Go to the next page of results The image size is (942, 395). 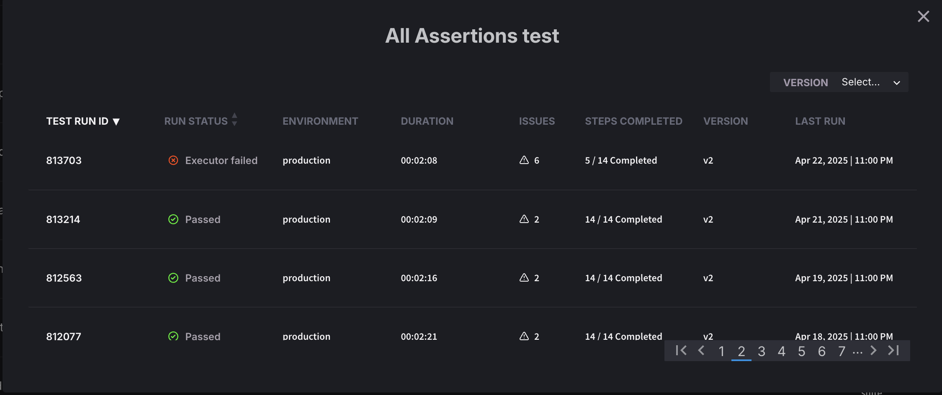coord(873,351)
